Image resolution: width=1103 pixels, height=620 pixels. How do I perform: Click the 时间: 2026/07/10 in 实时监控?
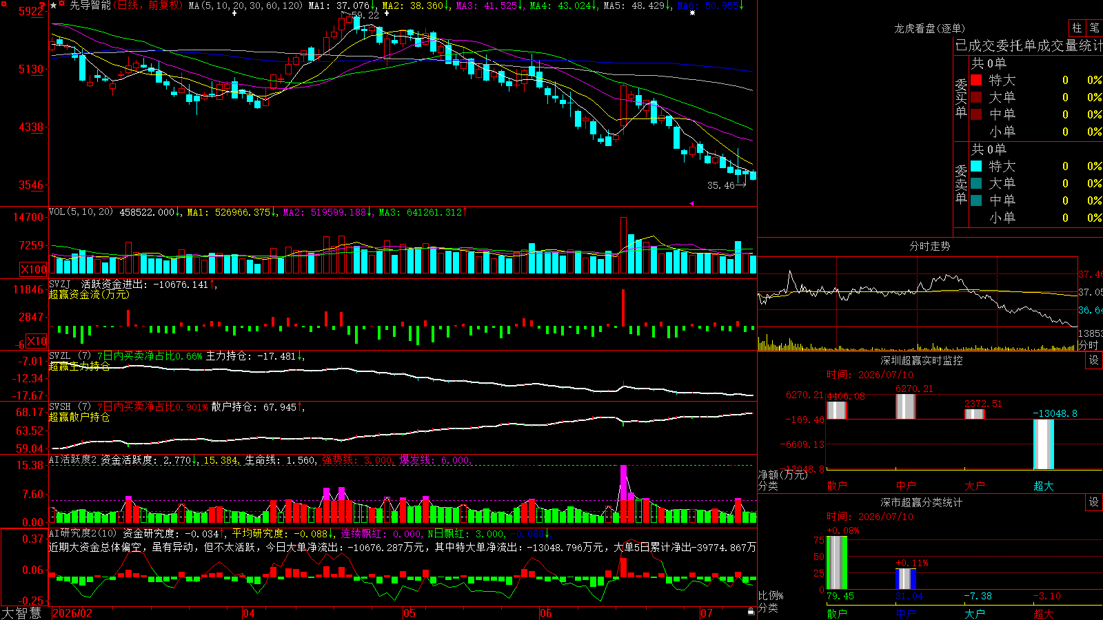click(x=870, y=375)
